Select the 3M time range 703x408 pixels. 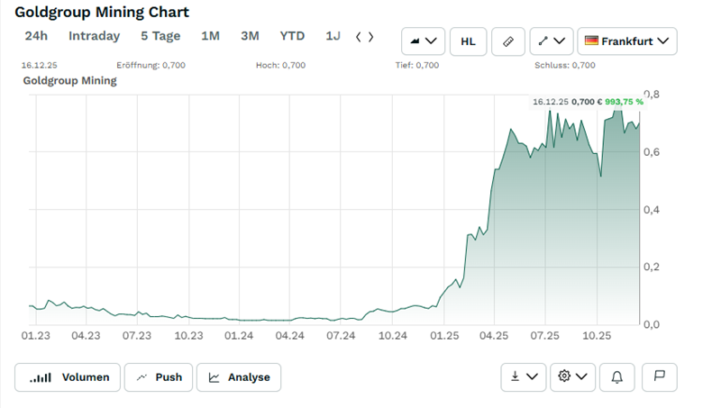(x=250, y=36)
